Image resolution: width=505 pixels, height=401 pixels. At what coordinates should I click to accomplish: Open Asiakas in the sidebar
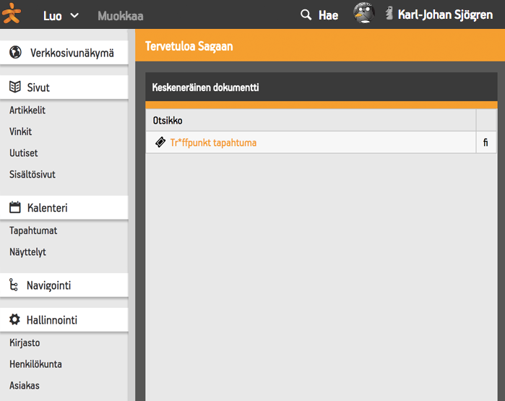point(25,386)
